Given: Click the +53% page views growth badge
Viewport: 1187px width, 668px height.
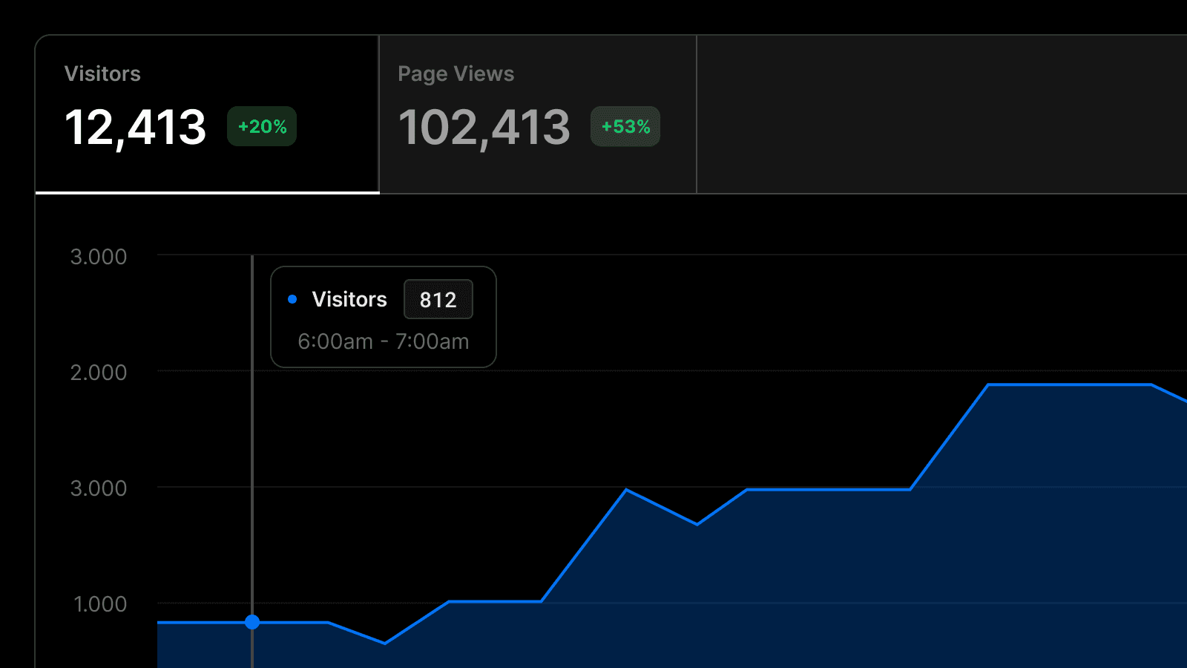Looking at the screenshot, I should coord(625,127).
